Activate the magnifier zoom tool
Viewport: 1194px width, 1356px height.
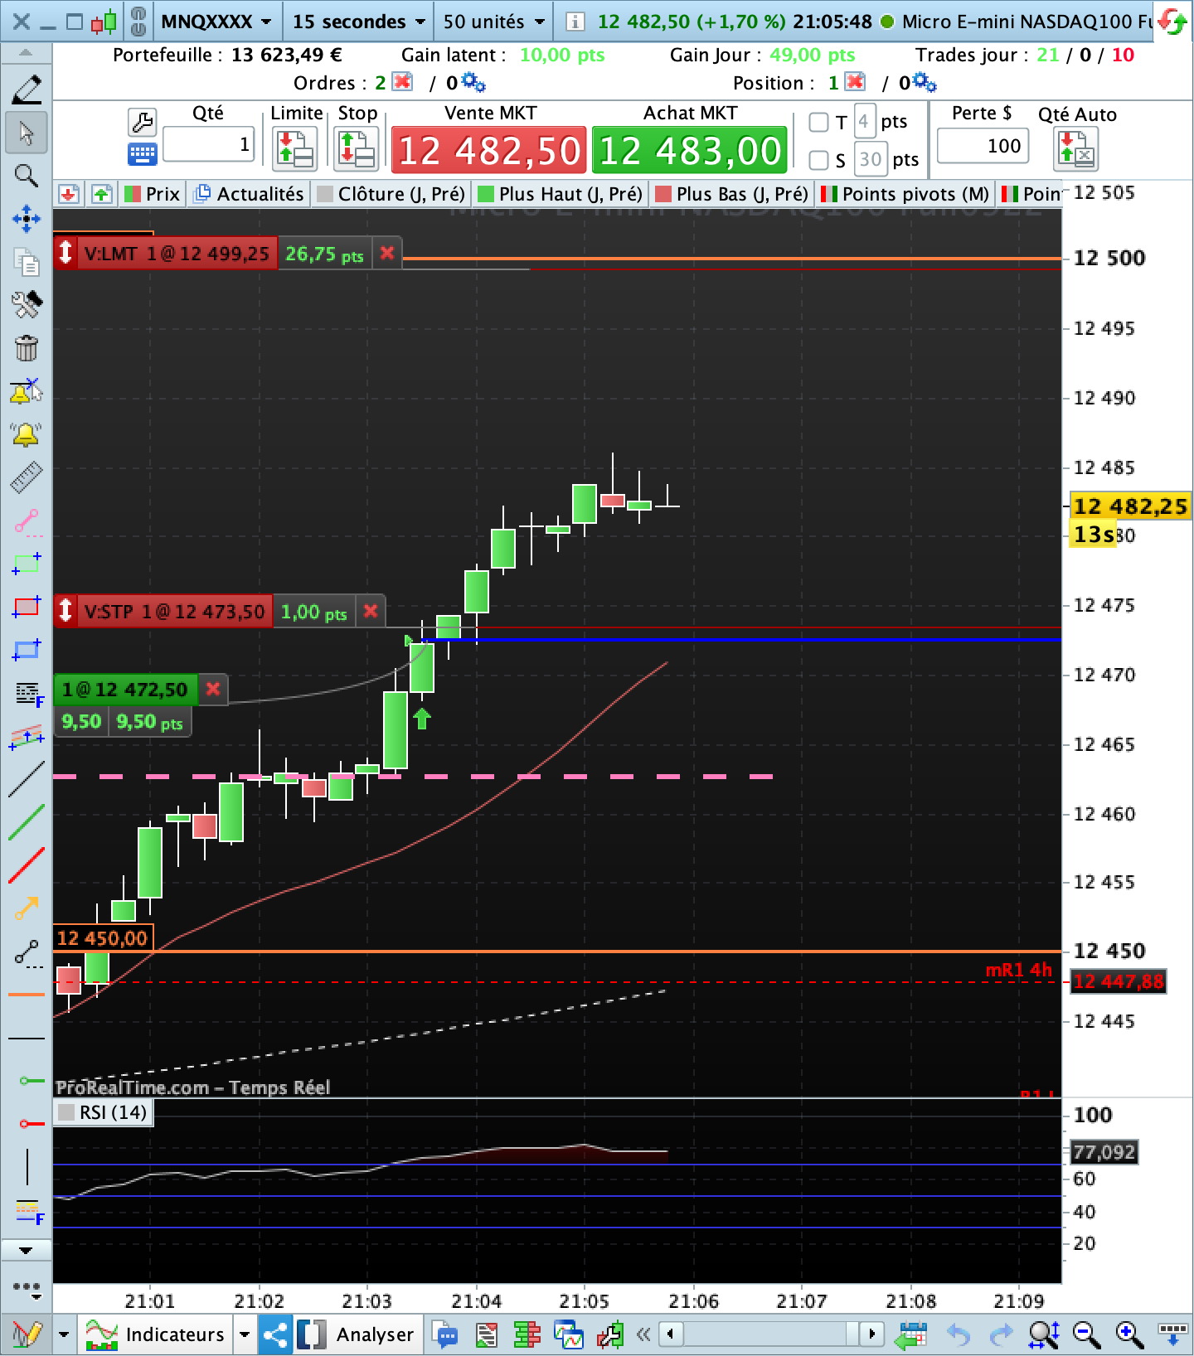click(x=27, y=176)
